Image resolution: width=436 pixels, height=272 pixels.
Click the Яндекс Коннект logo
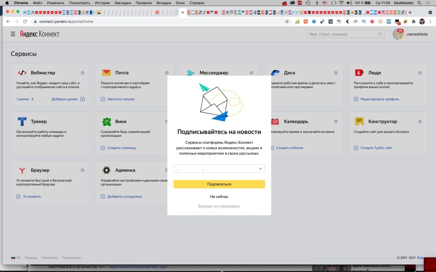pyautogui.click(x=40, y=34)
